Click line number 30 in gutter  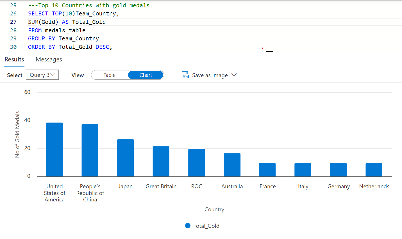coord(13,47)
